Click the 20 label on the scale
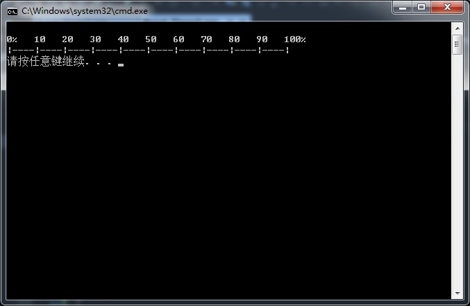 click(67, 39)
